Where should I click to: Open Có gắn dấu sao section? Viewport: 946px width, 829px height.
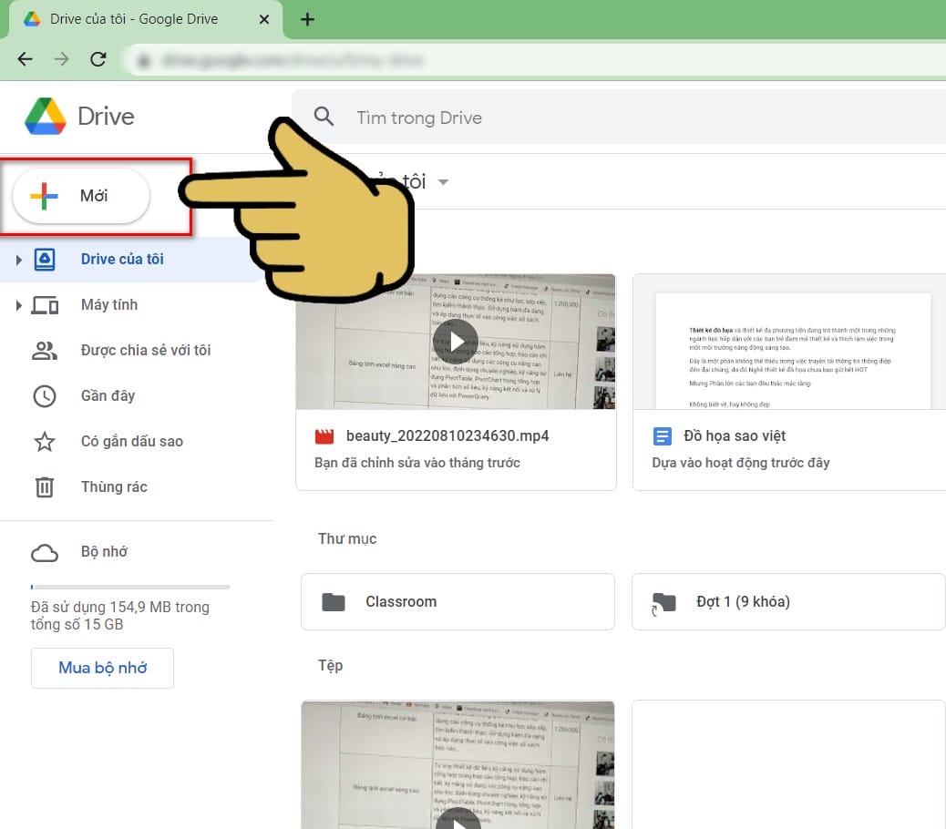tap(133, 441)
